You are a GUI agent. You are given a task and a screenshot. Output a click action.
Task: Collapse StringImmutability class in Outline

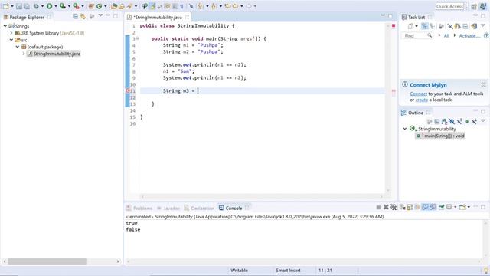click(x=405, y=129)
